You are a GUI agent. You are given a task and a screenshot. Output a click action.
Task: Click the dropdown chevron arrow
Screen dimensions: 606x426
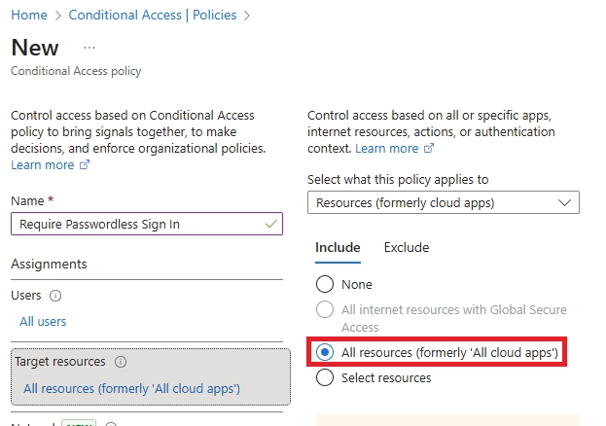click(565, 202)
